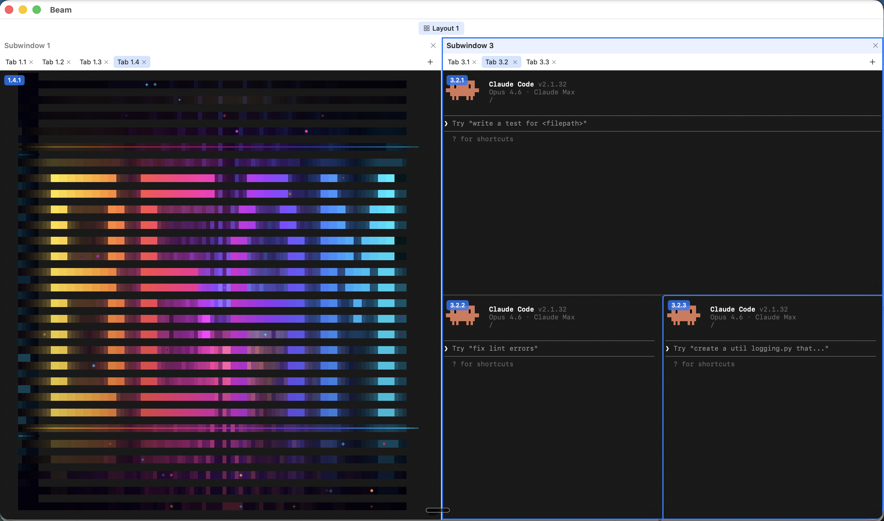Add a new tab in Subwindow 1
The image size is (884, 521).
(430, 62)
